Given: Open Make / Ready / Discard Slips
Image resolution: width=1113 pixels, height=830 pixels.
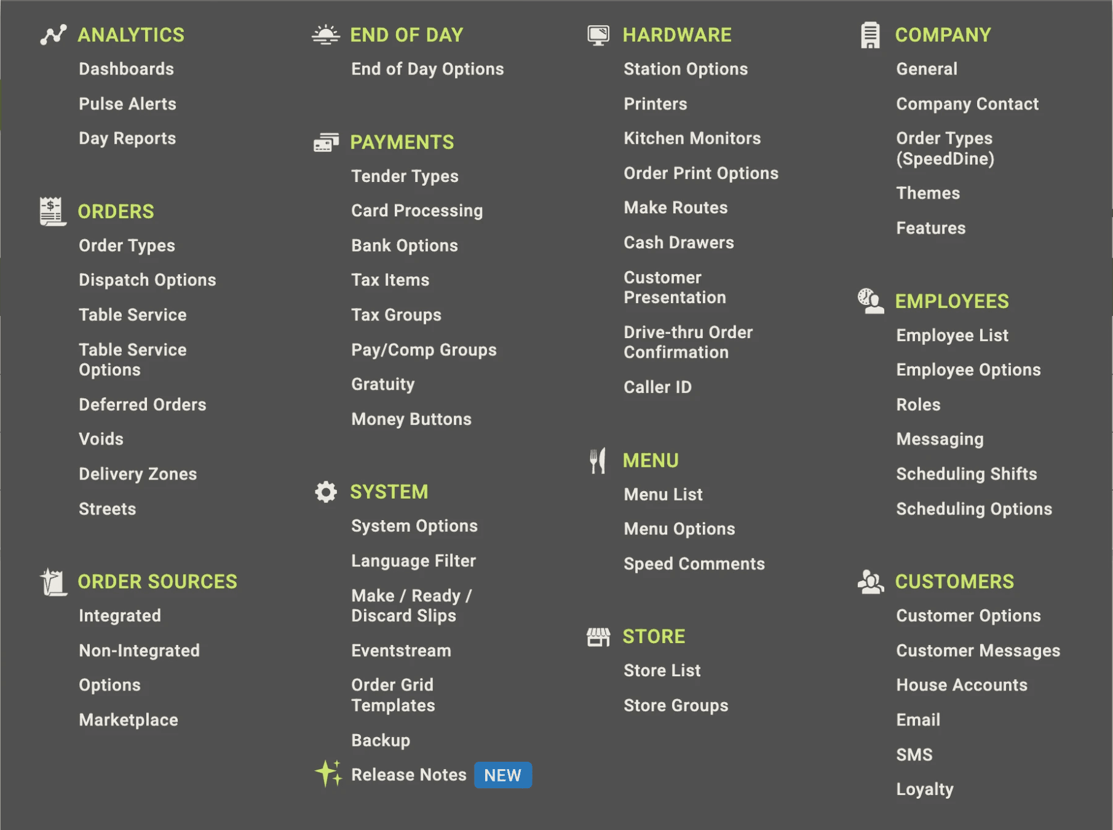Looking at the screenshot, I should click(x=411, y=606).
